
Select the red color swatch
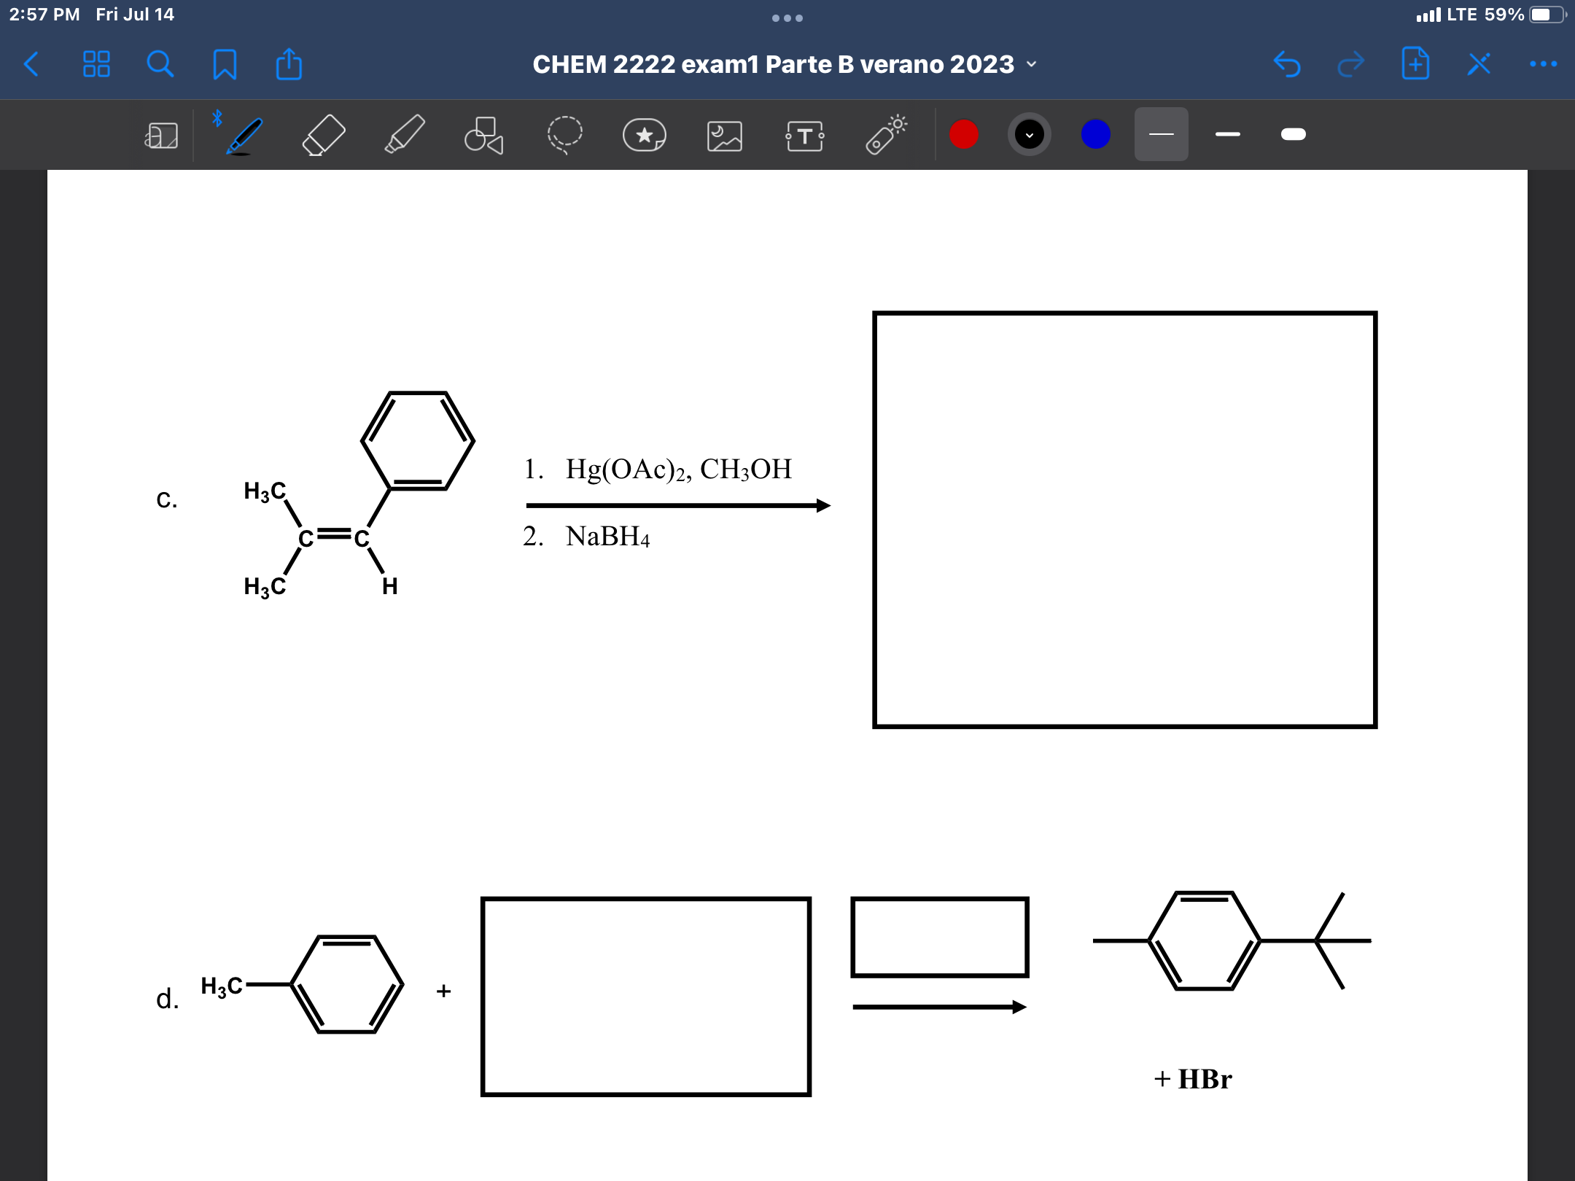964,135
